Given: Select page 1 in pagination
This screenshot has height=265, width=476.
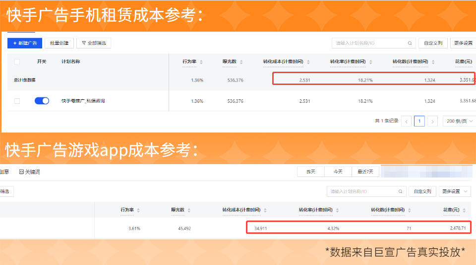Looking at the screenshot, I should pos(419,121).
